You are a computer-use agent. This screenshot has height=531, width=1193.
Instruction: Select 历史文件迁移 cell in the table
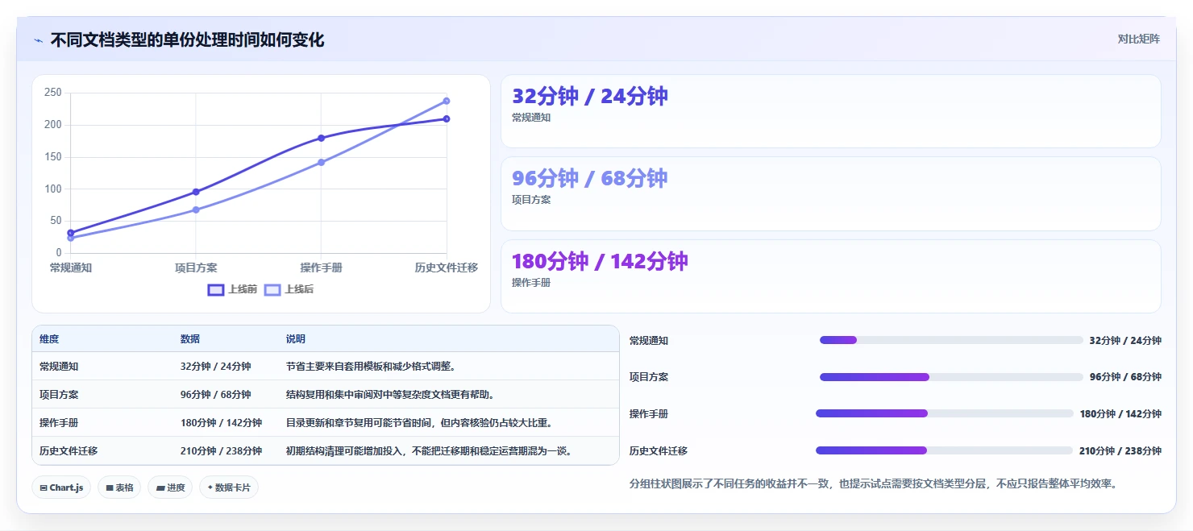pos(69,451)
